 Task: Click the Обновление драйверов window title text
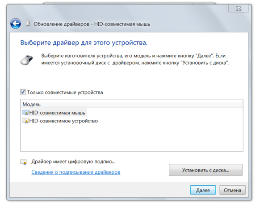(92, 24)
